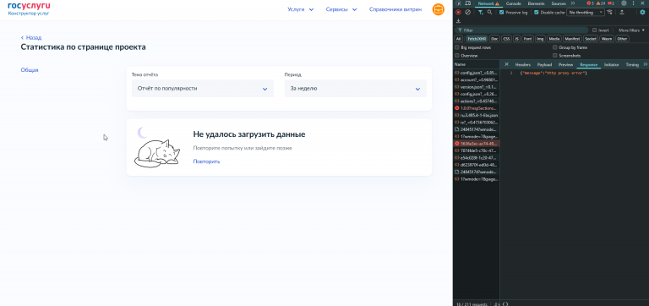Select the Общая sidebar section
649x306 pixels.
point(30,70)
